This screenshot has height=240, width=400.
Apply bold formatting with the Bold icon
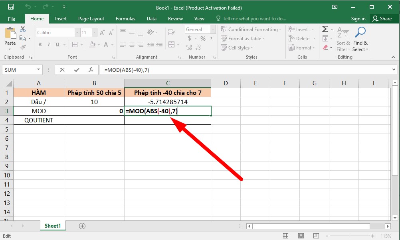tap(40, 44)
